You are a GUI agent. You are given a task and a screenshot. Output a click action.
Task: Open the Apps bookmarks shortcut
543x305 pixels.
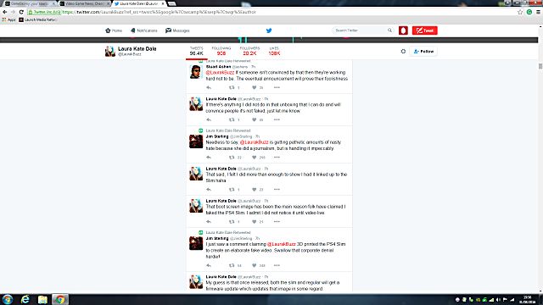click(9, 19)
